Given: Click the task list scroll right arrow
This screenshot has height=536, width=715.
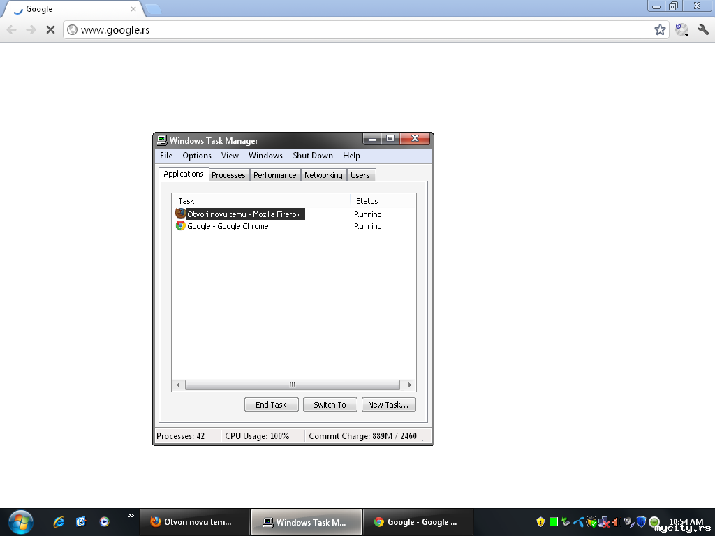Looking at the screenshot, I should tap(409, 385).
